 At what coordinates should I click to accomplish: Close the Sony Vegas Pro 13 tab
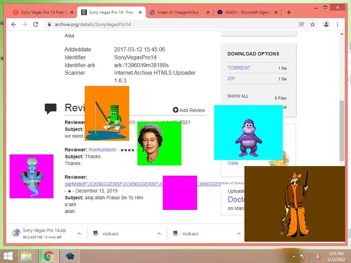[x=72, y=12]
